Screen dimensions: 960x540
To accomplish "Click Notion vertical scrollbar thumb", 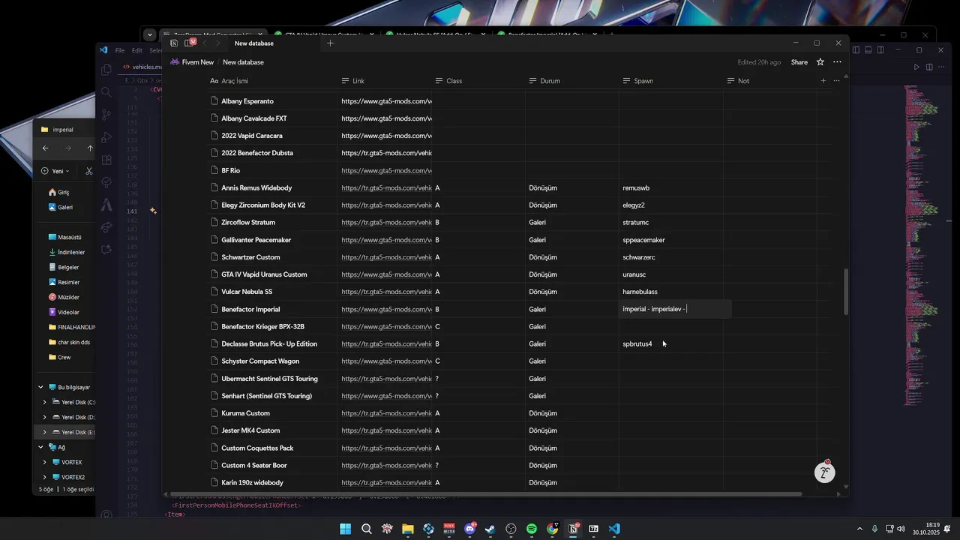I will tap(845, 292).
